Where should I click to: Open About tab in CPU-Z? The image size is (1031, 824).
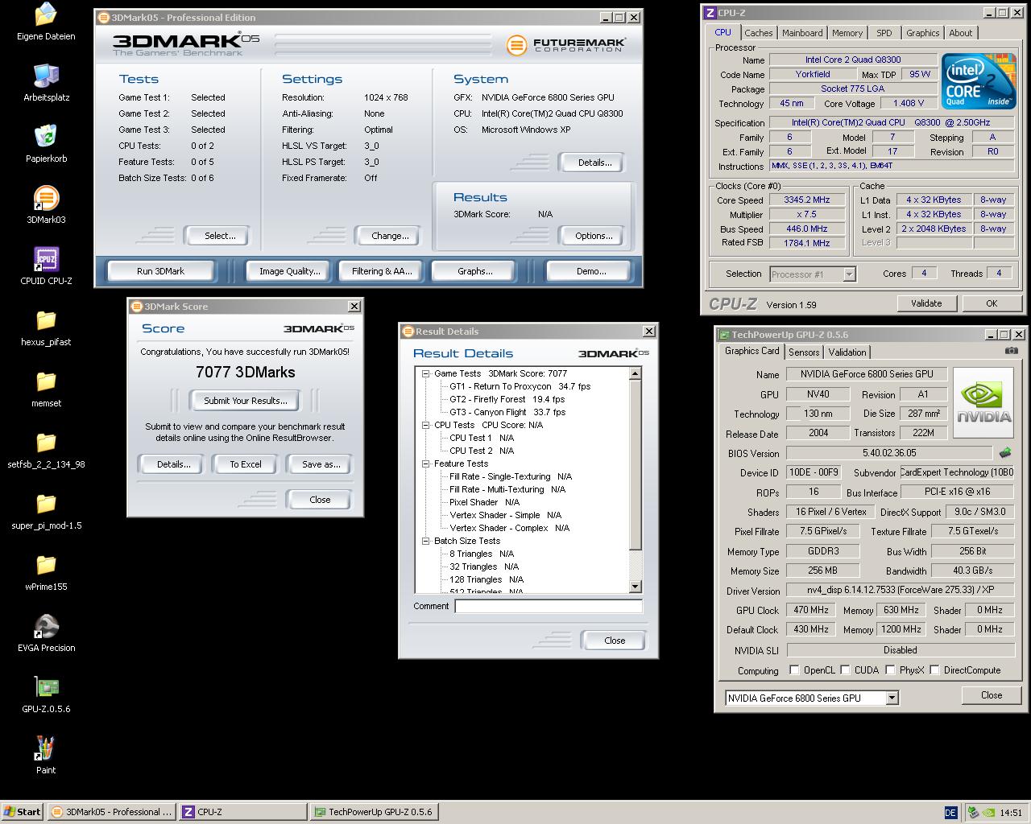click(x=960, y=33)
